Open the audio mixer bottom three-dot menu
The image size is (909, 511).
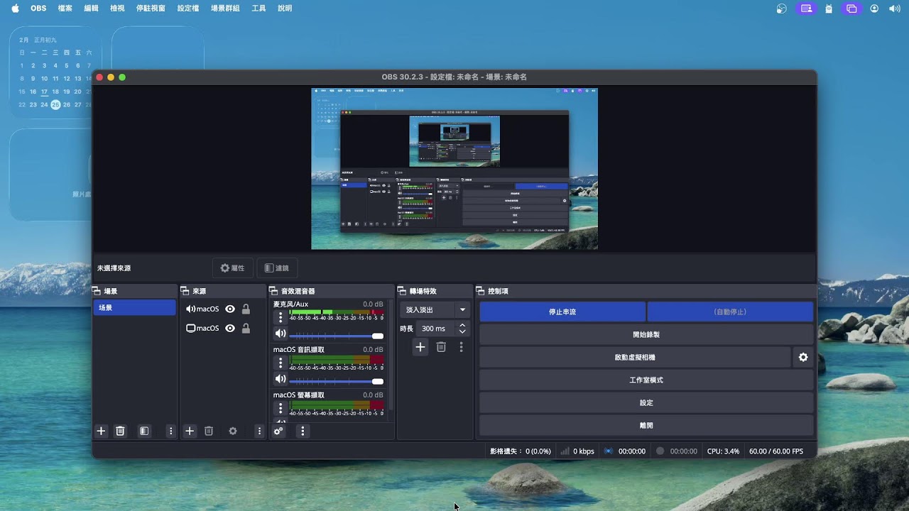click(303, 431)
